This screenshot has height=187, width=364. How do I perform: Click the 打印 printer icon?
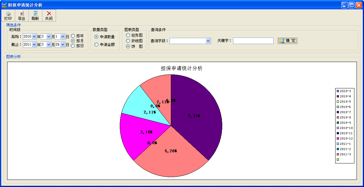pos(8,14)
